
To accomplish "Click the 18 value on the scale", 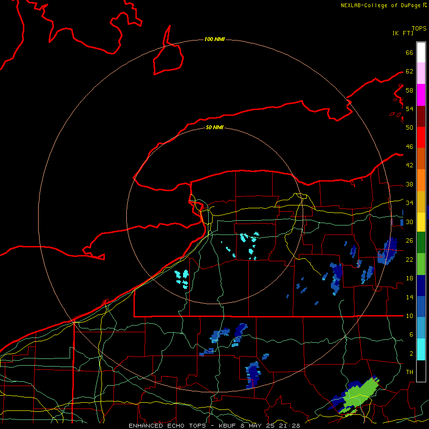I will pos(409,278).
